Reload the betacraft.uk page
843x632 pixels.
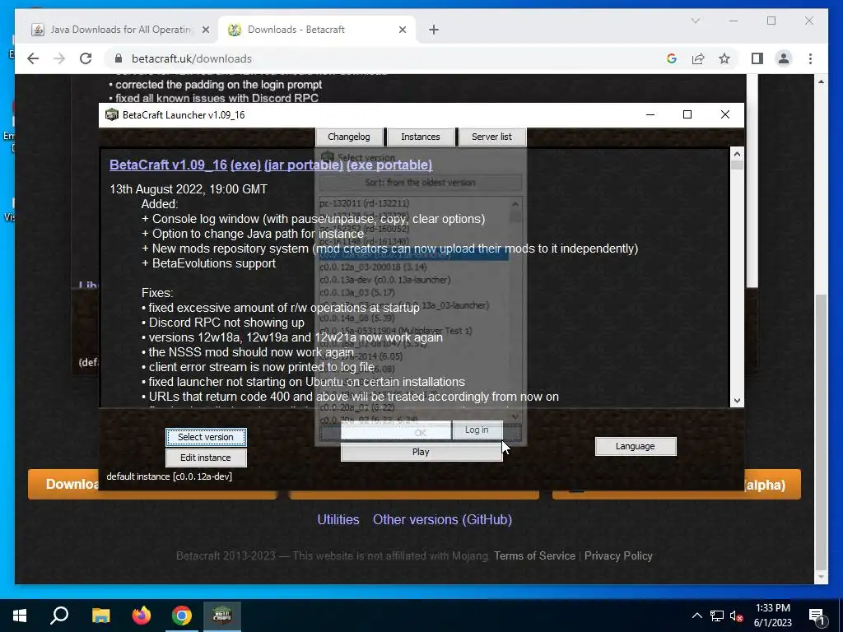tap(86, 58)
